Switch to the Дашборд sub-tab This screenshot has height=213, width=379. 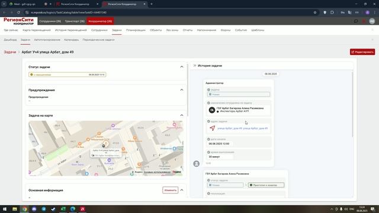click(x=10, y=40)
